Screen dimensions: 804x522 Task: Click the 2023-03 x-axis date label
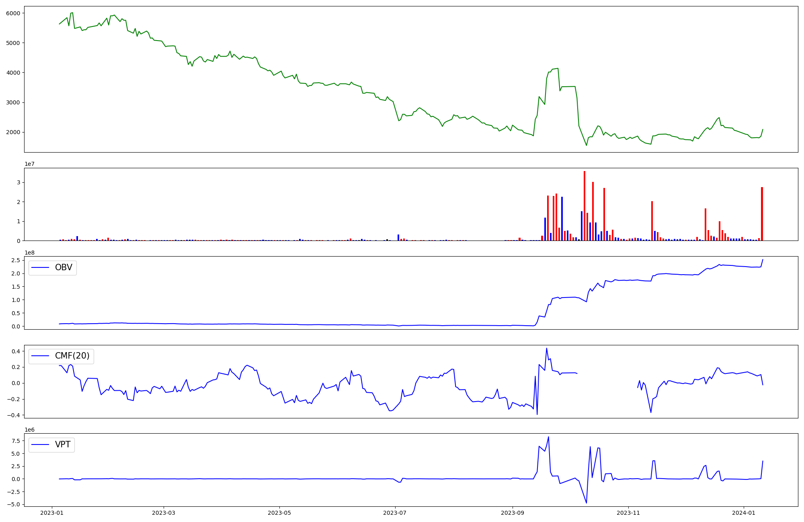coord(164,513)
